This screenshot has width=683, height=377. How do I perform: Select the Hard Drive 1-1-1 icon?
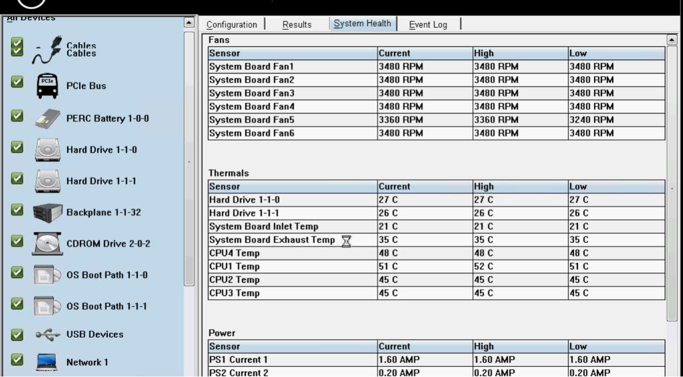[47, 181]
